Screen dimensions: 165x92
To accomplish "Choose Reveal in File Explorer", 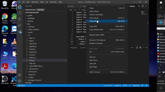I will pyautogui.click(x=107, y=40).
